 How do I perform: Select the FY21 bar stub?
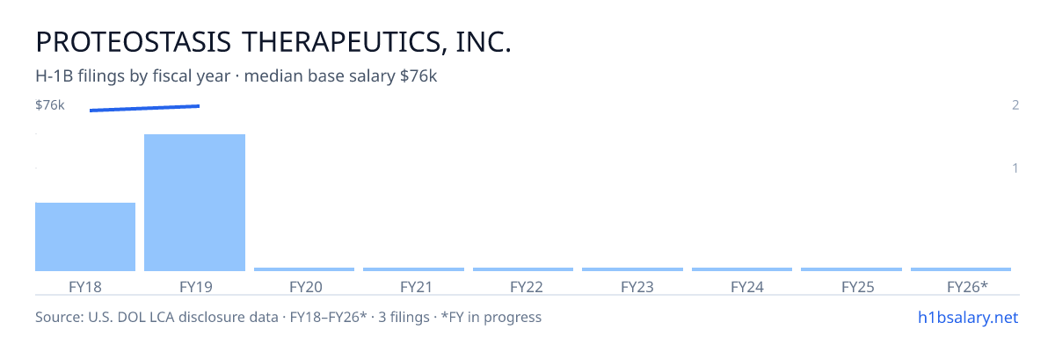point(413,269)
